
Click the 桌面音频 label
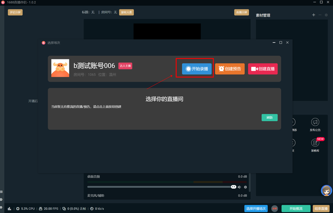point(93,177)
